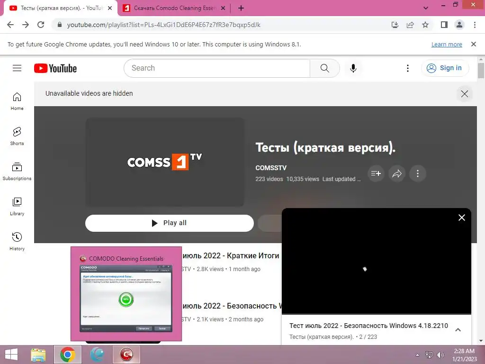Reload the current page
The height and width of the screenshot is (364, 485).
pos(41,25)
